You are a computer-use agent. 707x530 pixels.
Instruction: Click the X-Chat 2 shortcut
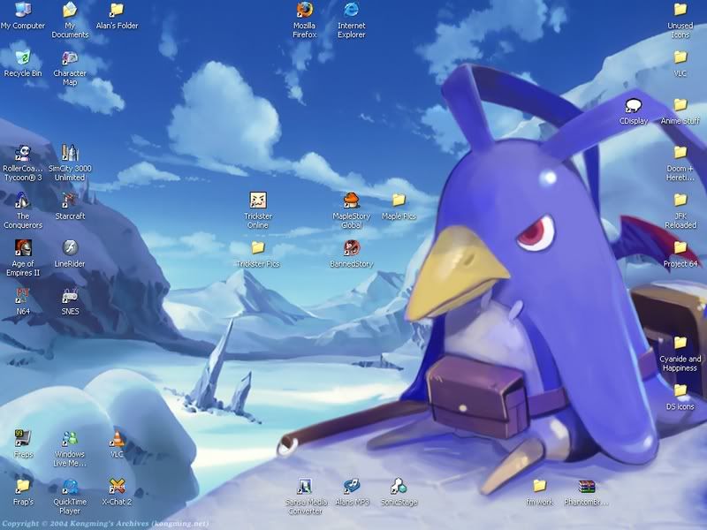coord(117,492)
